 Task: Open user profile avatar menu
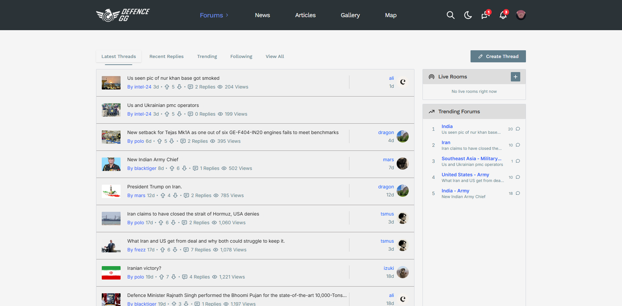(x=521, y=15)
